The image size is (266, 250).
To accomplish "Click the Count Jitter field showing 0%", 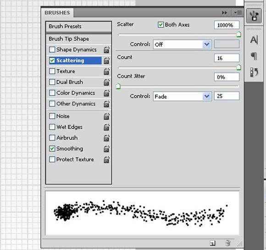I will click(x=227, y=77).
